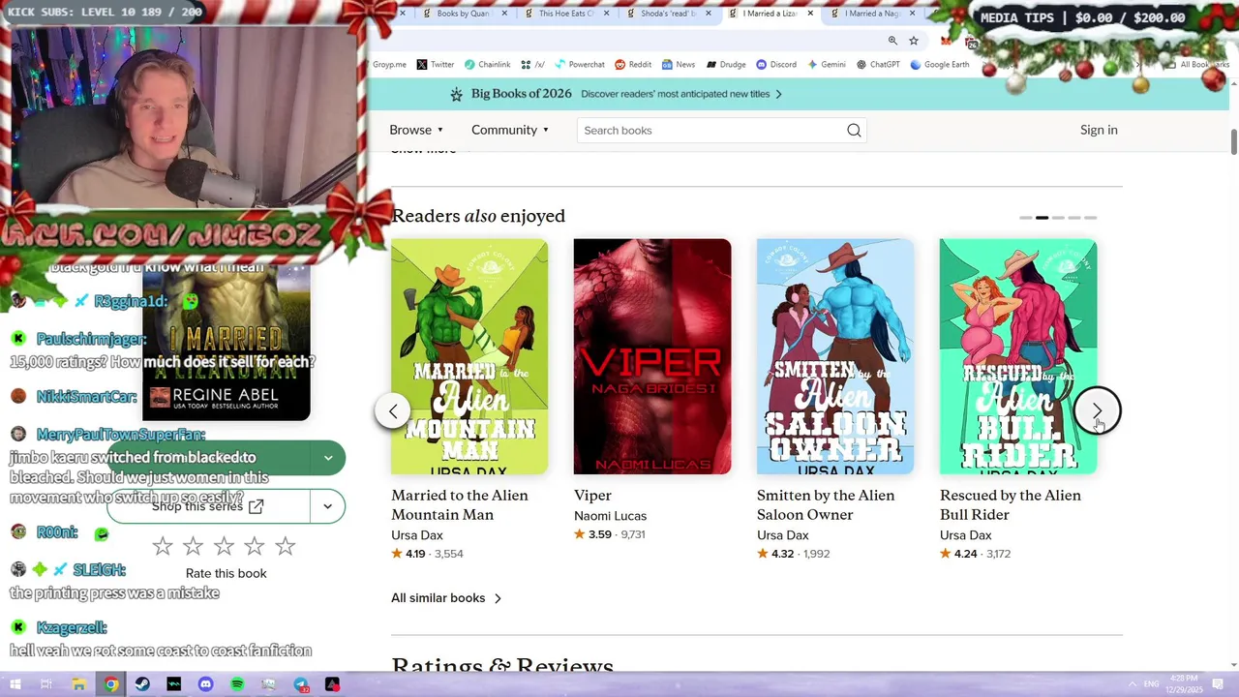This screenshot has width=1239, height=697.
Task: Open the Drudge bookmark
Action: click(726, 65)
